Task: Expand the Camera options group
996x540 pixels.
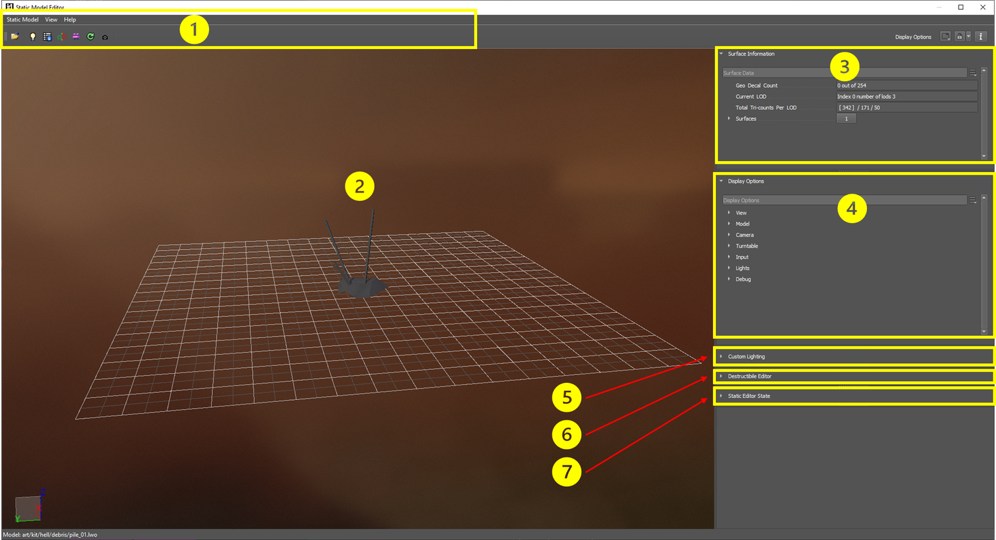Action: click(729, 235)
